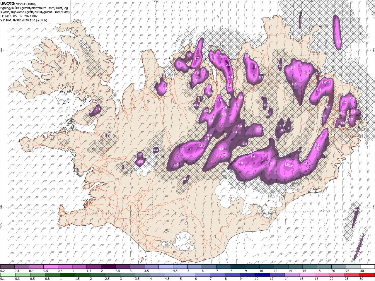The image size is (375, 281).
Task: Pick the purple snow swatch between 0.2 and 0.3
Action: click(7, 267)
